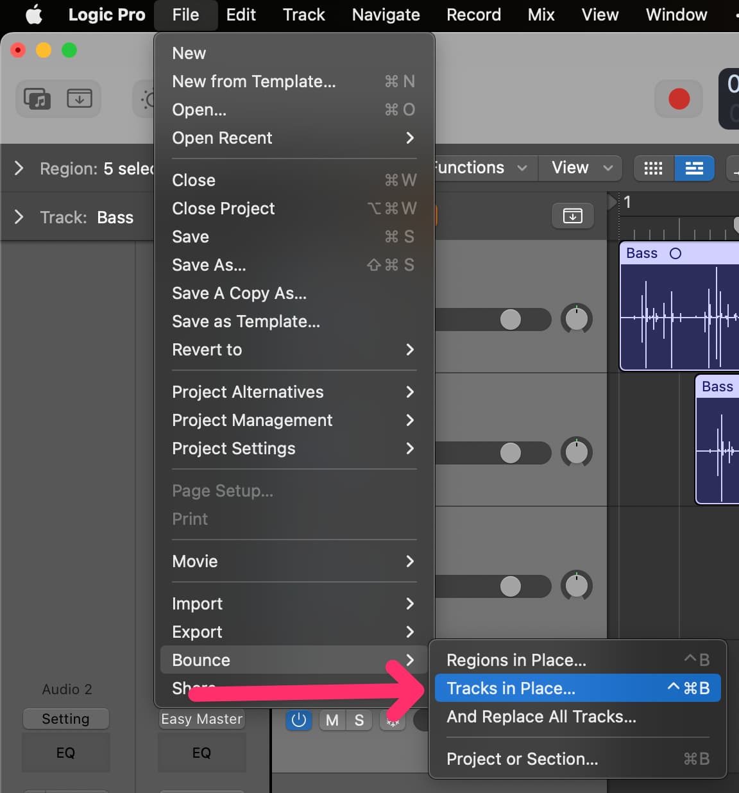Choose Close Project

point(294,209)
